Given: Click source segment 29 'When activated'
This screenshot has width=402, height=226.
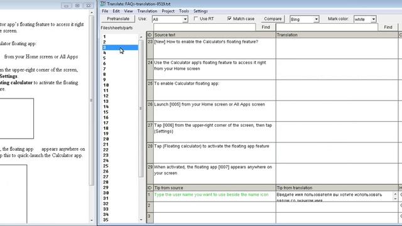Looking at the screenshot, I should pyautogui.click(x=215, y=174).
